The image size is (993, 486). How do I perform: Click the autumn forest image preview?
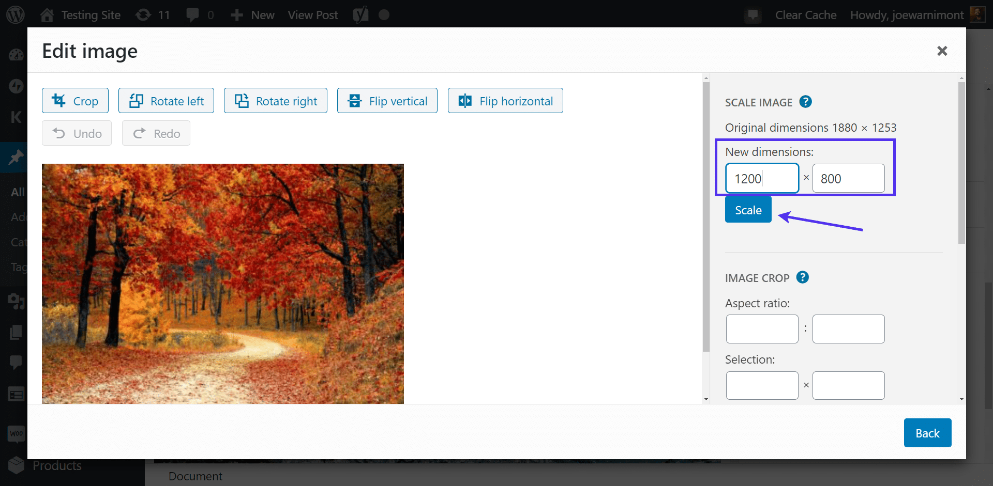222,284
